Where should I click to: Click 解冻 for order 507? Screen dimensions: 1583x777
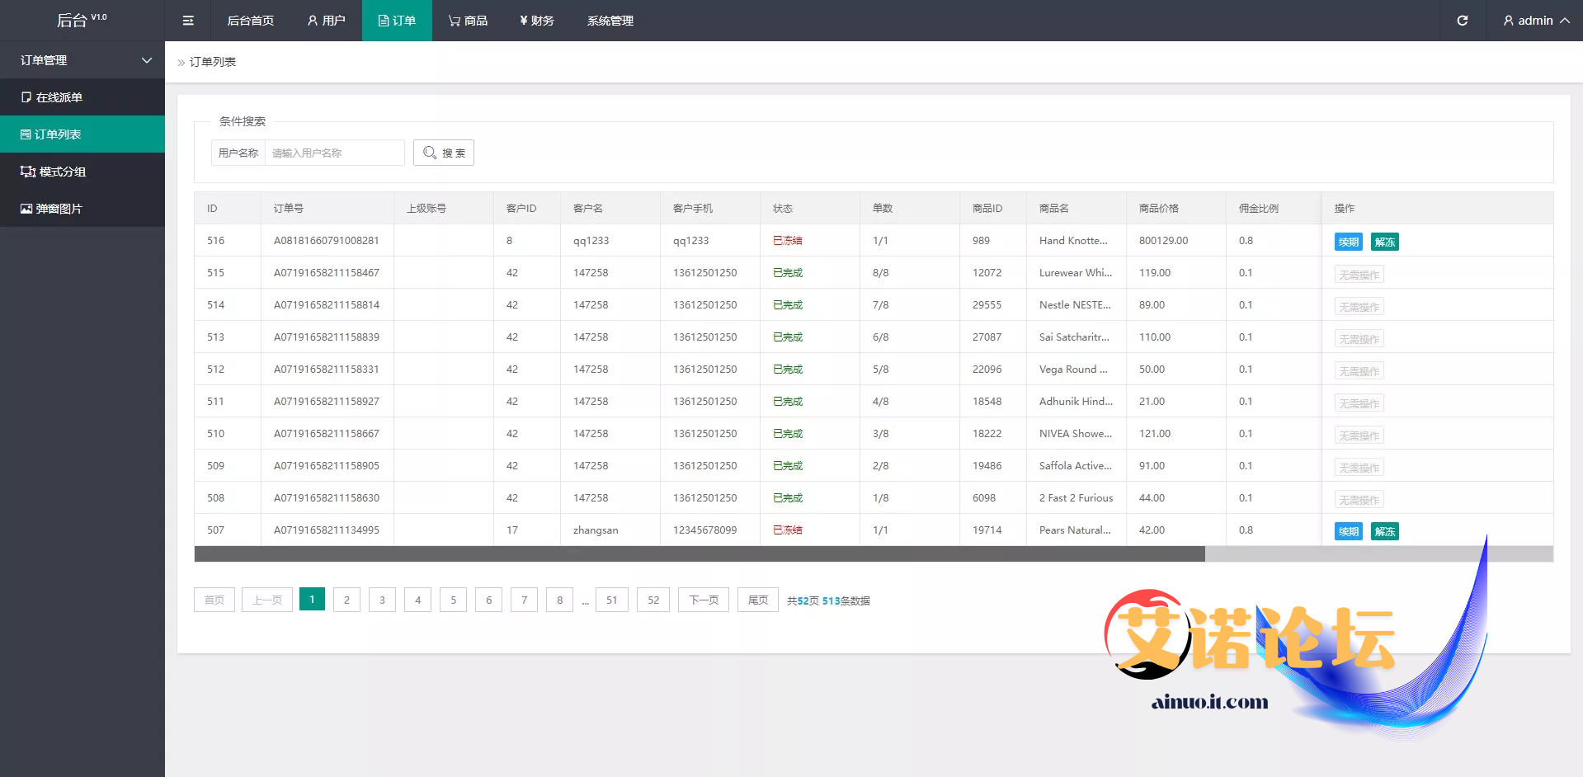pyautogui.click(x=1385, y=531)
